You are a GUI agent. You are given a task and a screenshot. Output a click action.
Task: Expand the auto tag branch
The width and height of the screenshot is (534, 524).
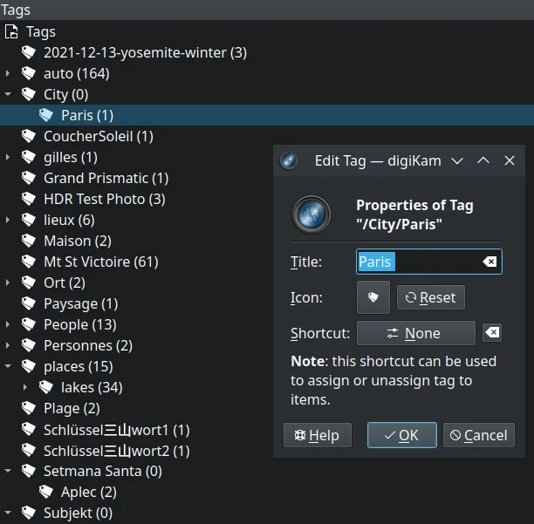[8, 73]
